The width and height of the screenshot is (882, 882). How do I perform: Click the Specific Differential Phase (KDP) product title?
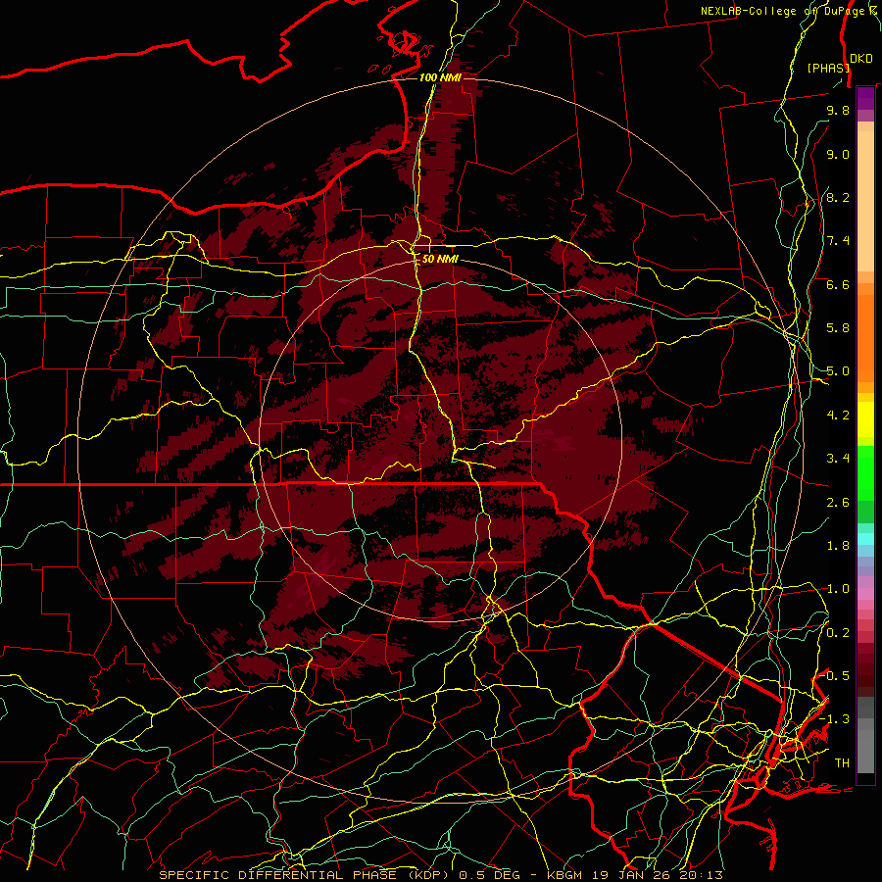(x=304, y=875)
